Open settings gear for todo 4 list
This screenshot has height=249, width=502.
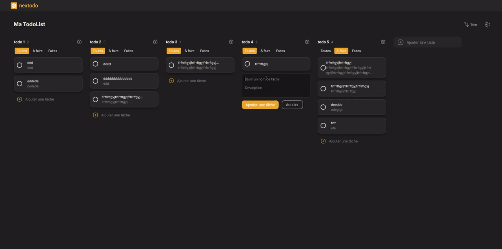coord(307,42)
